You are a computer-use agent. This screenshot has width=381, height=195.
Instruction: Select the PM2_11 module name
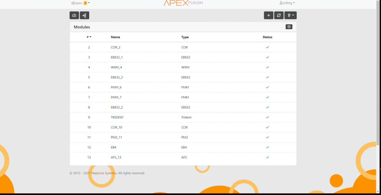116,137
